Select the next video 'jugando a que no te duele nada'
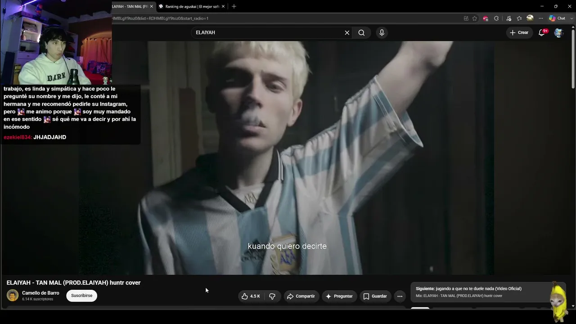Image resolution: width=576 pixels, height=324 pixels. (468, 288)
